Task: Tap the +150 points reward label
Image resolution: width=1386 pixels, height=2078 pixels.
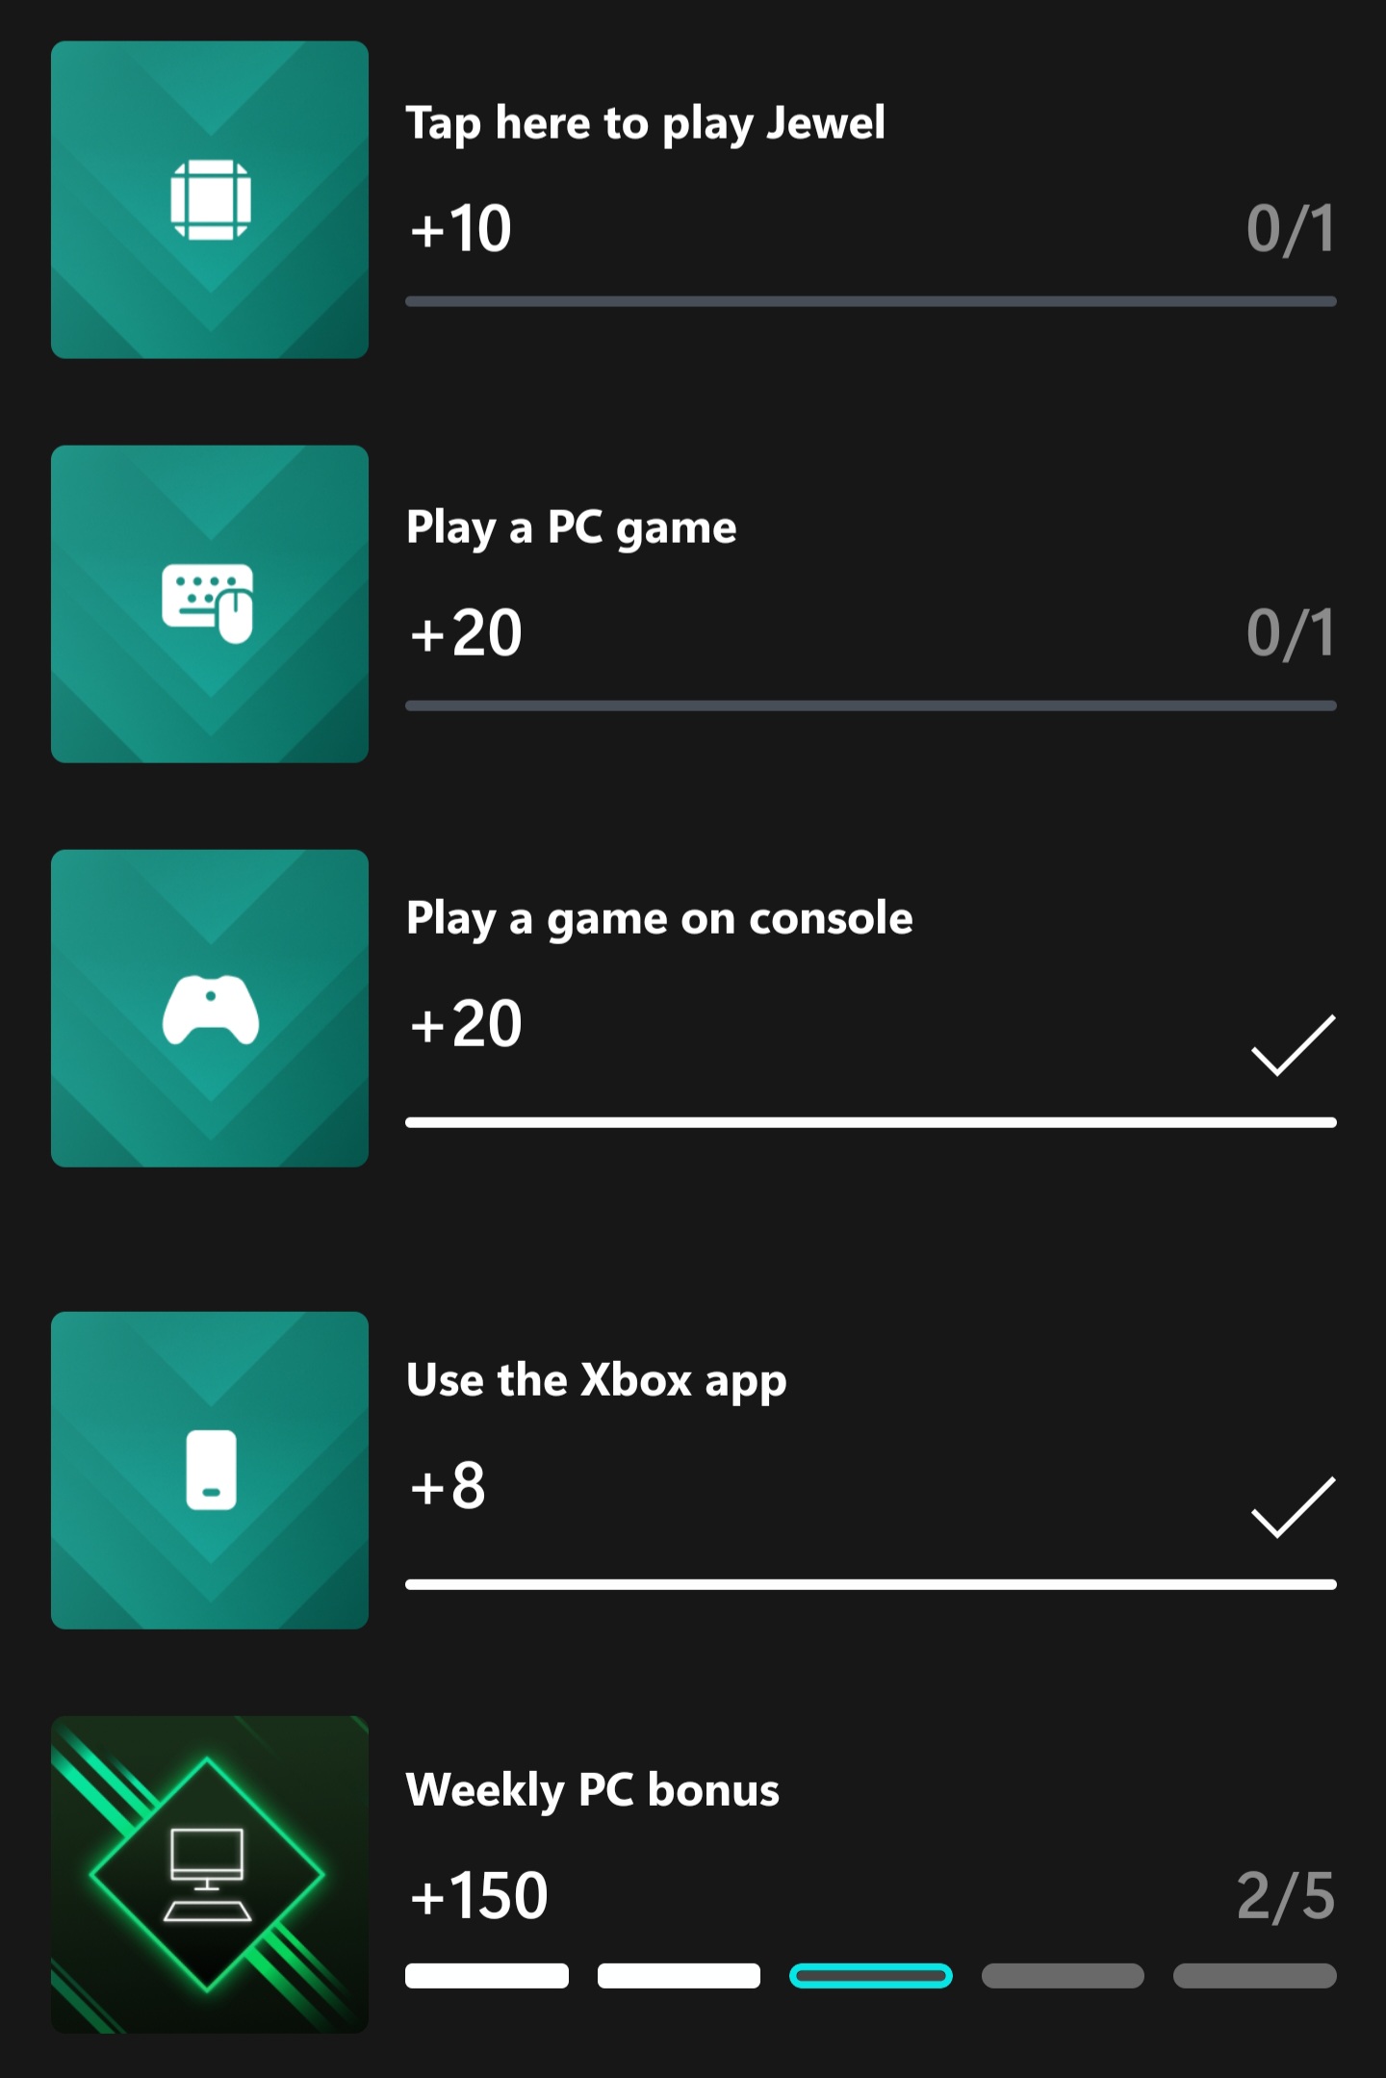Action: click(x=478, y=1896)
